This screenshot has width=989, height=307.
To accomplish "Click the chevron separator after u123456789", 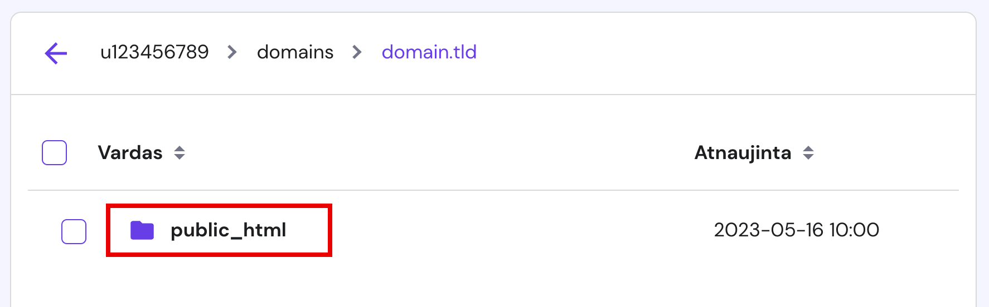I will click(x=232, y=52).
